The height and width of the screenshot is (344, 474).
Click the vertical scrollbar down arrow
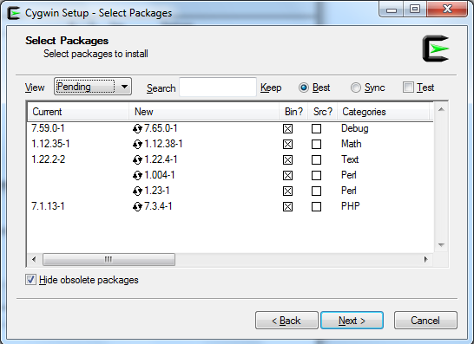441,245
